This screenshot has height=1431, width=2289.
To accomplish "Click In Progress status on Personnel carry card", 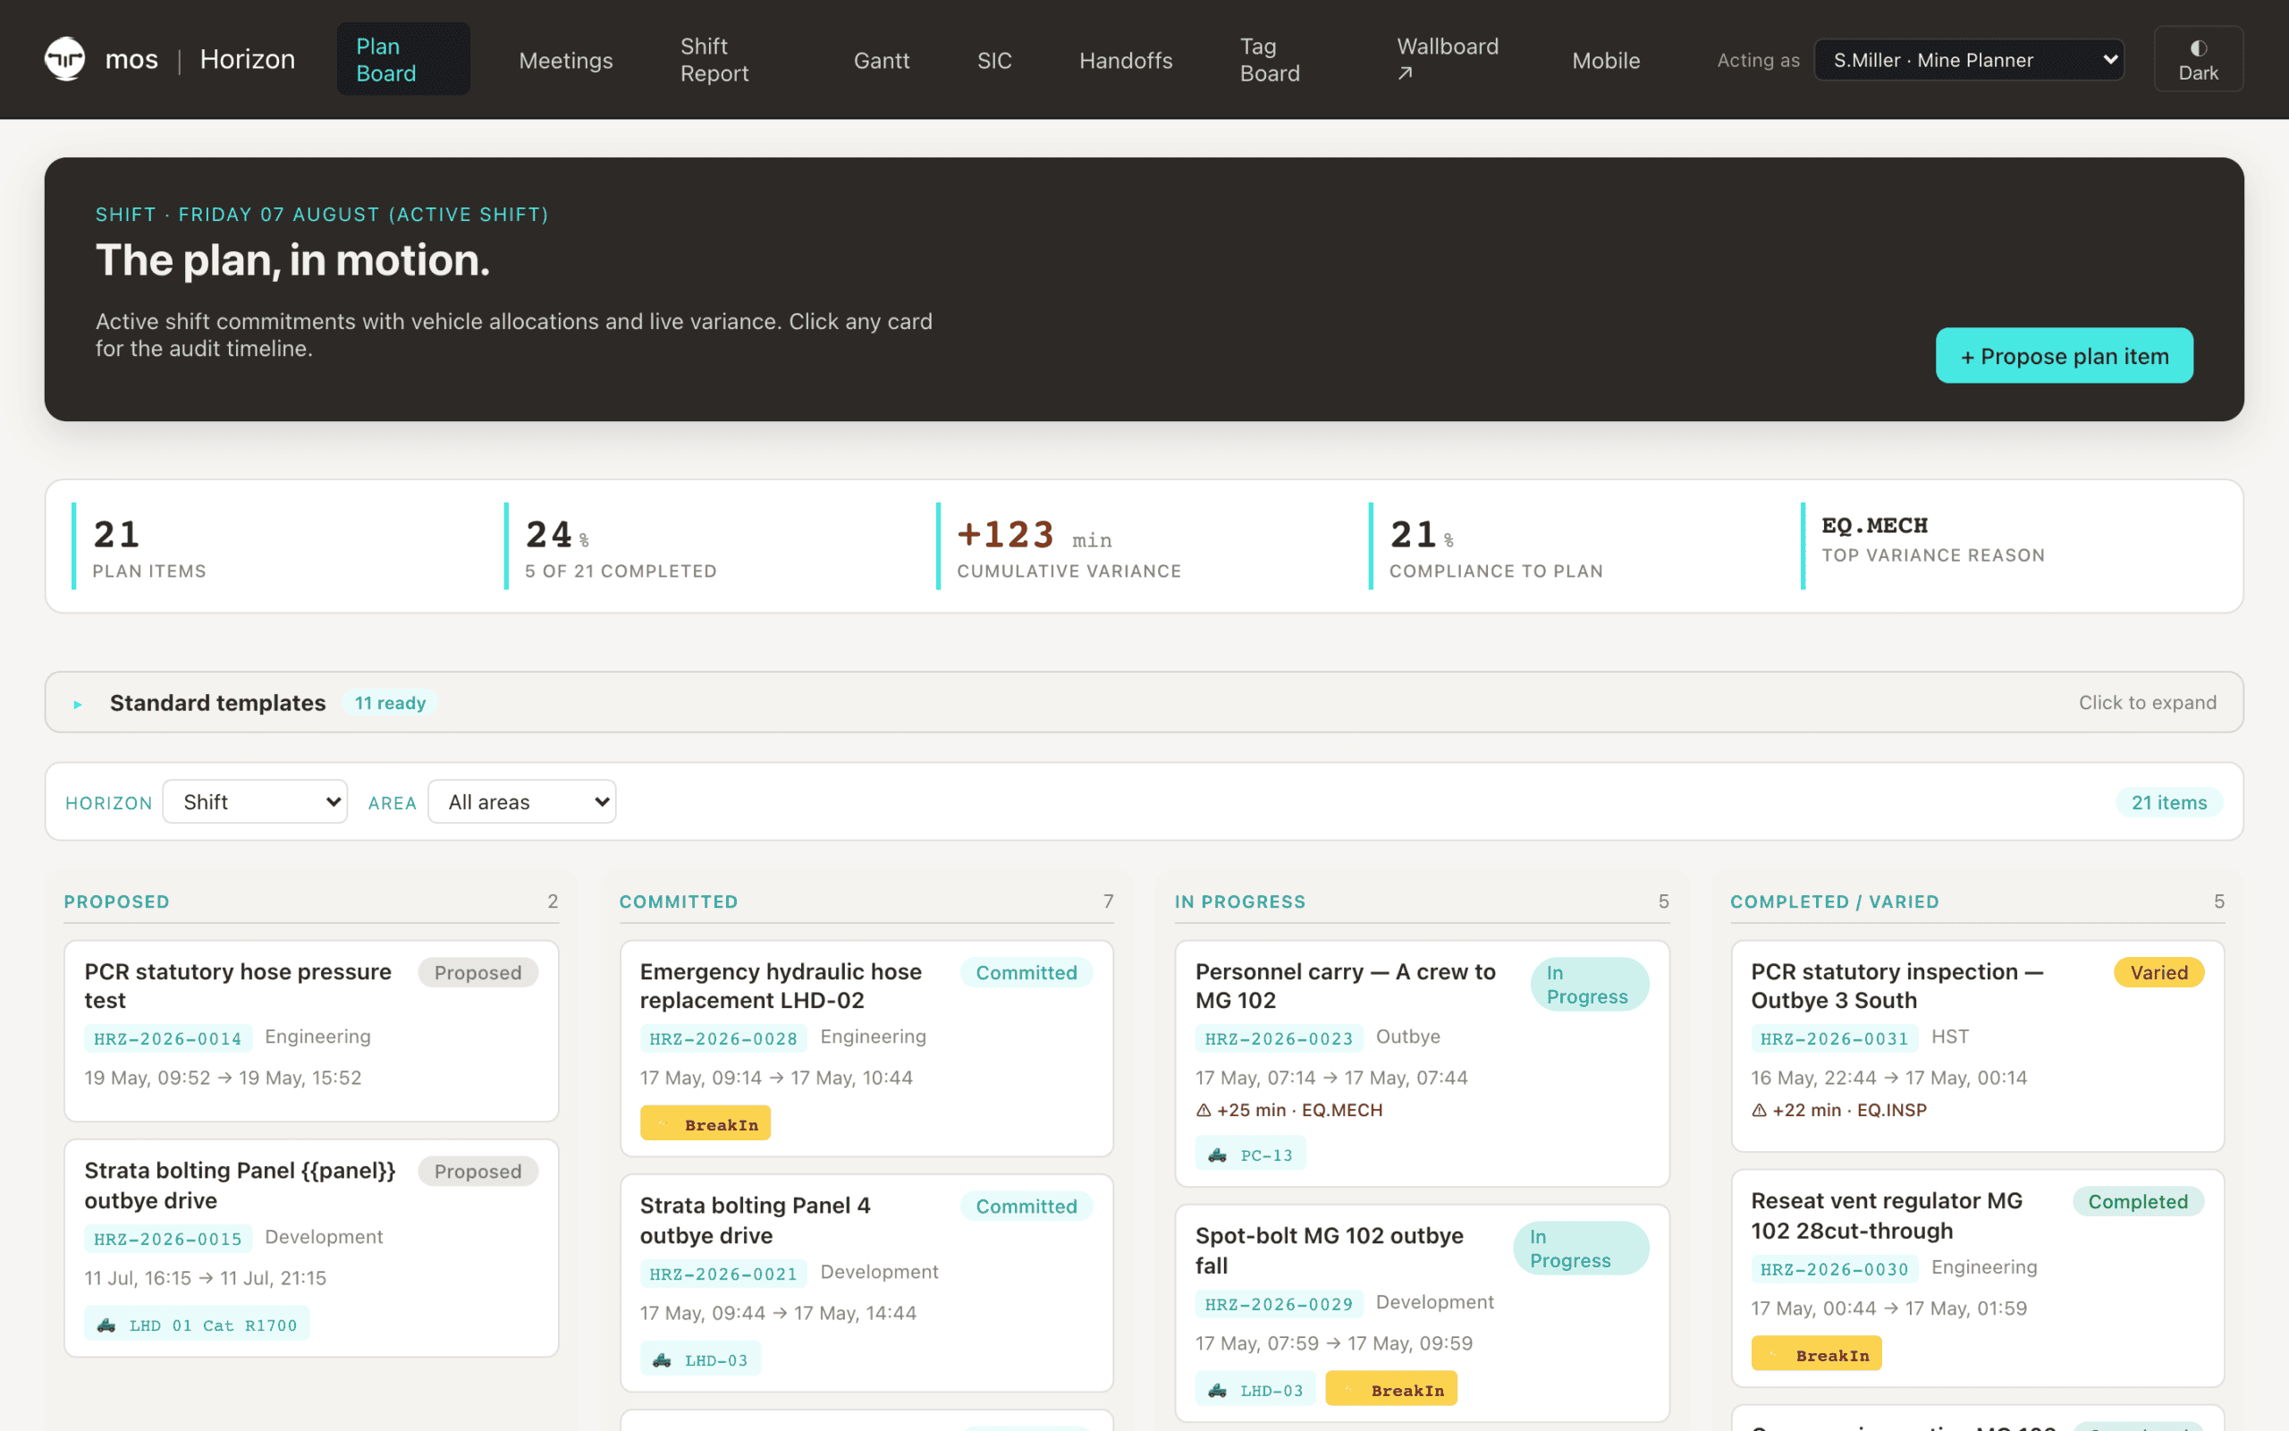I will 1589,985.
